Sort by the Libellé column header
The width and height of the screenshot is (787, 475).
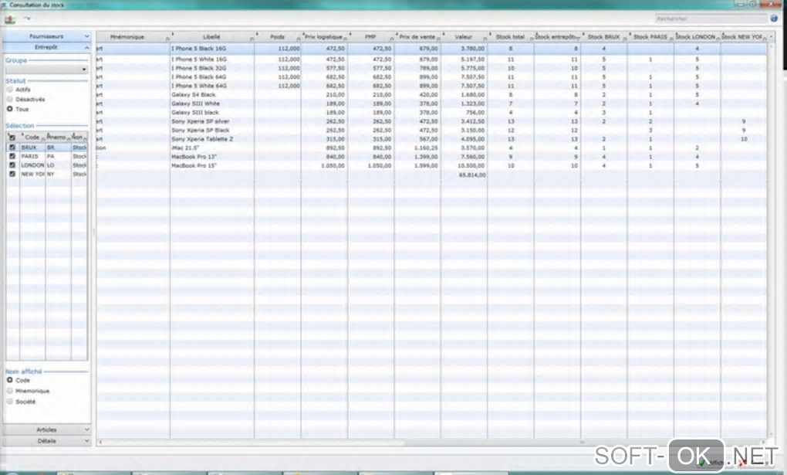pos(212,37)
